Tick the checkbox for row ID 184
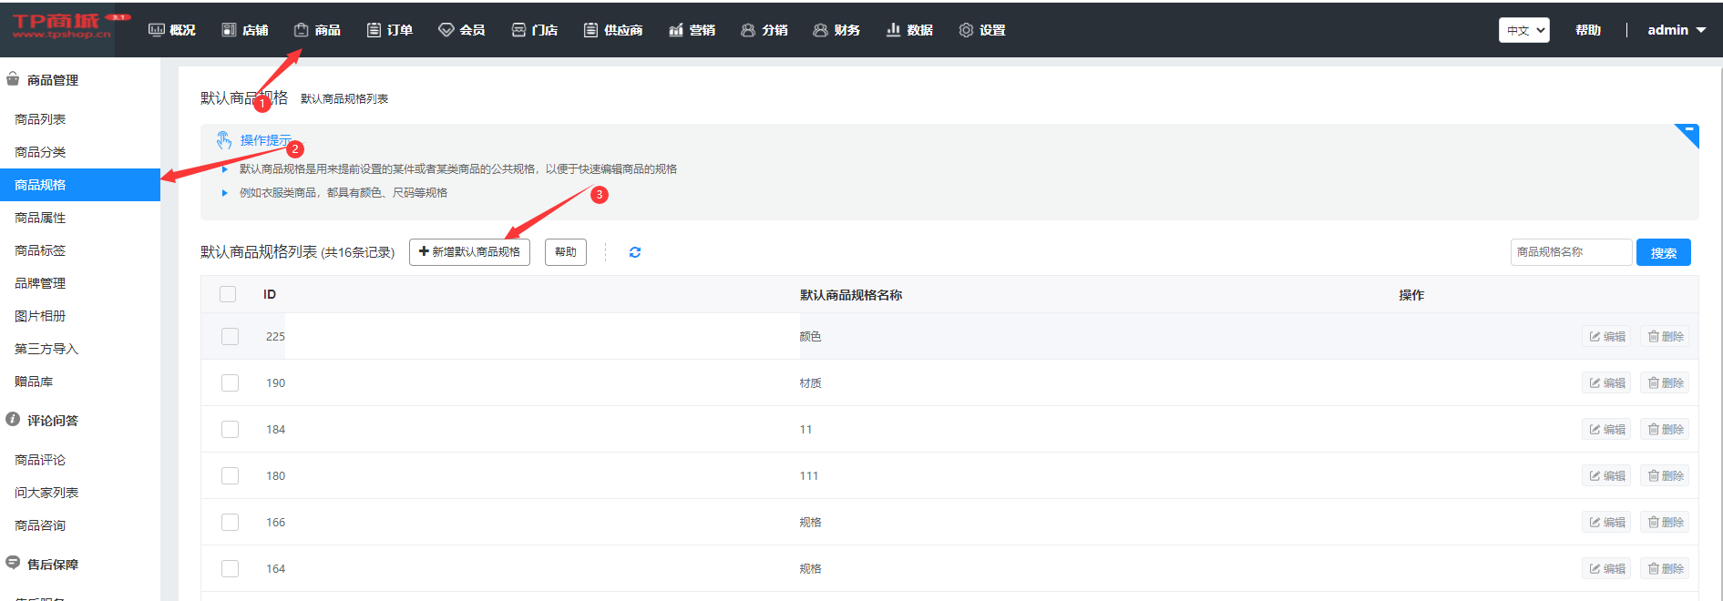This screenshot has width=1723, height=601. [x=230, y=430]
